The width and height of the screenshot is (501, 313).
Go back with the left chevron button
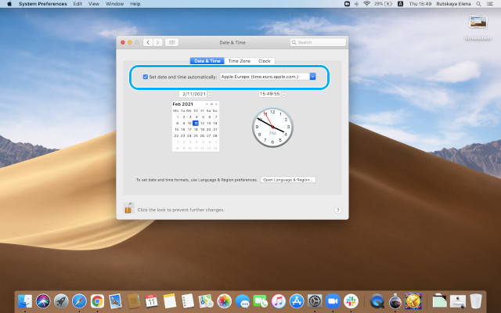point(148,42)
